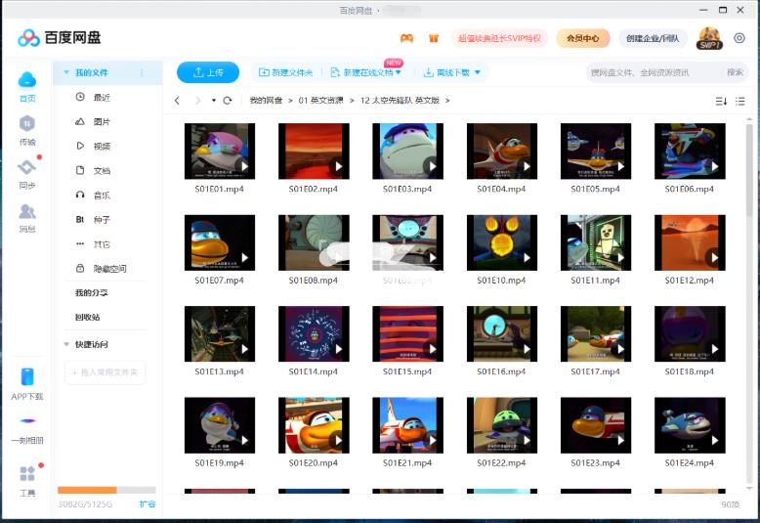Viewport: 760px width, 523px height.
Task: Select the S01E20.mp4 thumbnail
Action: click(314, 425)
